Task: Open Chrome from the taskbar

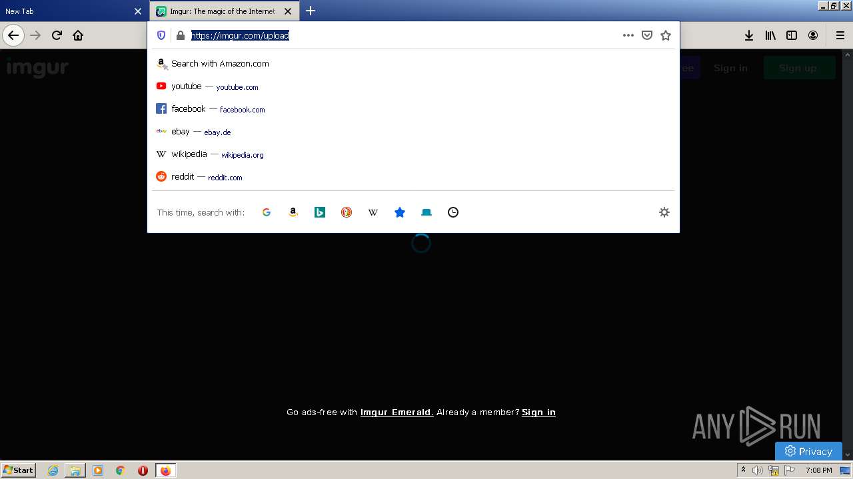Action: tap(120, 470)
